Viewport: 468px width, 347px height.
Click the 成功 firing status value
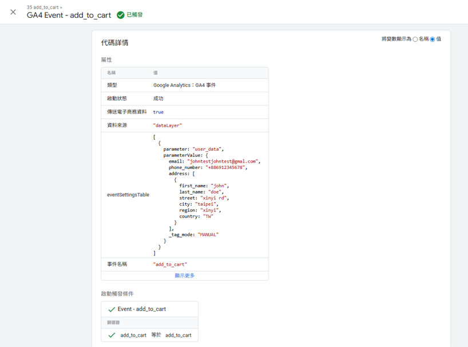click(158, 98)
